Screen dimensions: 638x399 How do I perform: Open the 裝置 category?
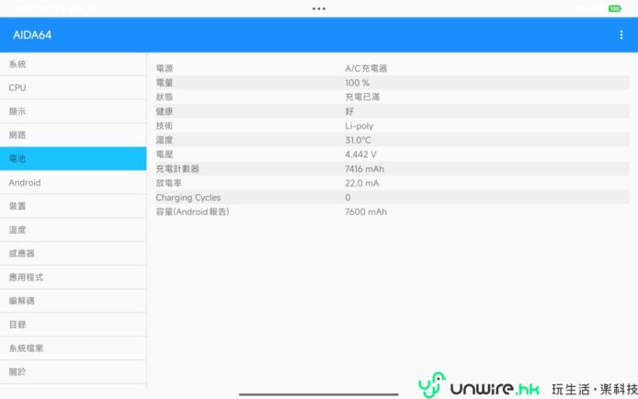pos(74,206)
